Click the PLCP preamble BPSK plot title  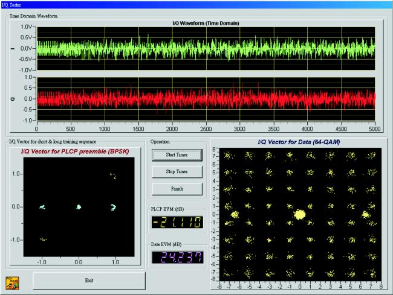pos(75,151)
